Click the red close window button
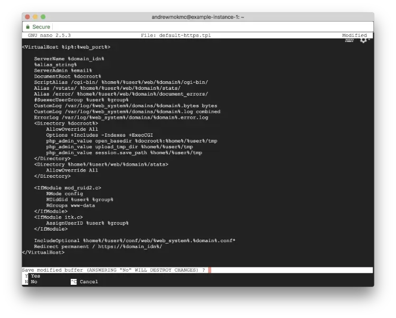Image resolution: width=396 pixels, height=318 pixels. coord(27,17)
